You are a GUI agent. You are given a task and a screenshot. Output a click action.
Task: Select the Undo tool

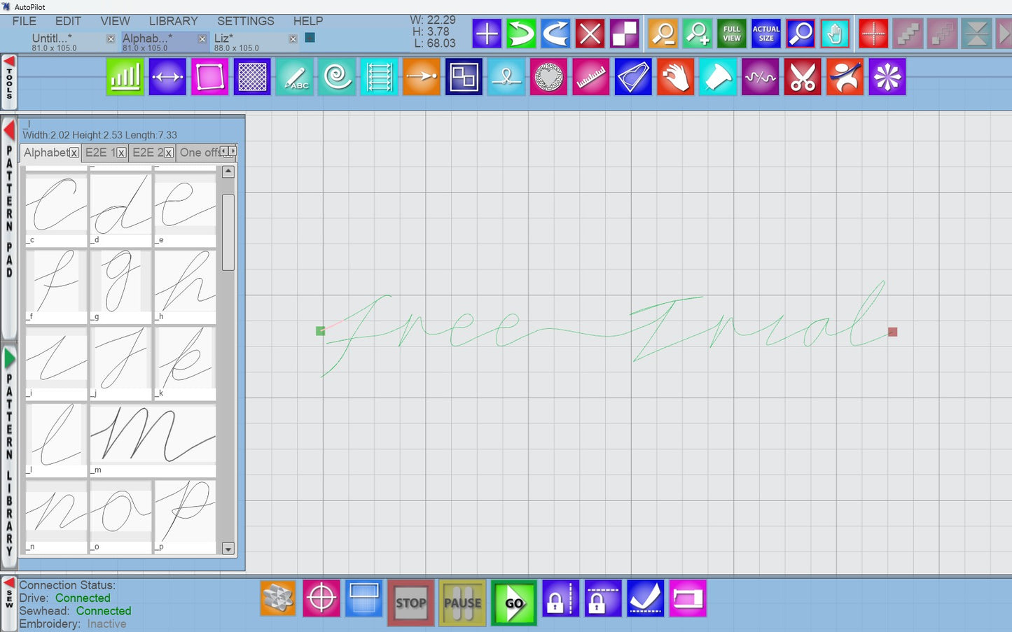pos(522,33)
